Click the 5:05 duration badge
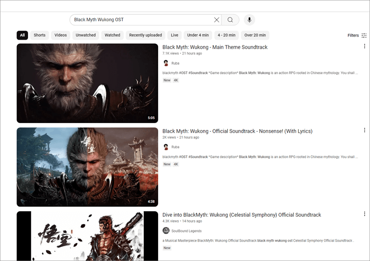 [151, 118]
